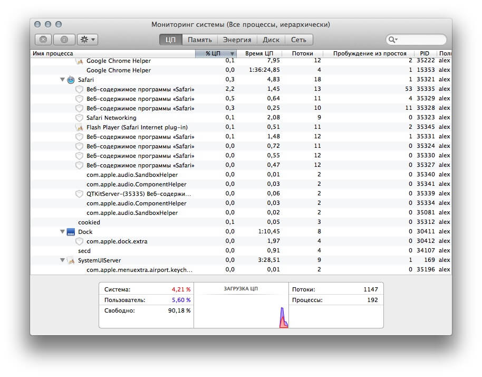Select com.apple.audio.ComponentHelper with PID 35334
The image size is (482, 377).
(241, 203)
